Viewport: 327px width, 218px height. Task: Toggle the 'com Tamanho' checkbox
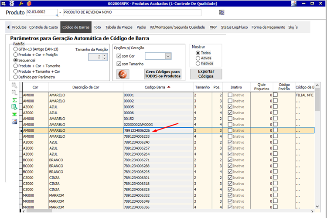pos(119,65)
